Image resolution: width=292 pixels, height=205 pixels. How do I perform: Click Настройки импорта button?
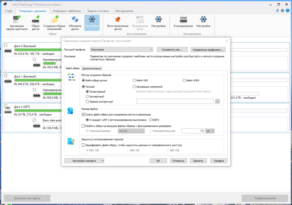click(83, 161)
